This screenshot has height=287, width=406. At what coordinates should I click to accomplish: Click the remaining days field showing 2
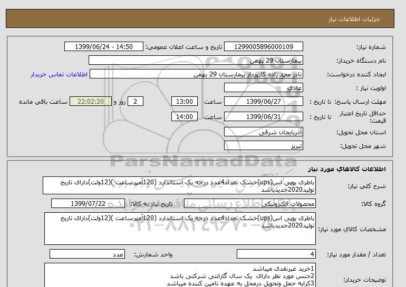(x=135, y=101)
